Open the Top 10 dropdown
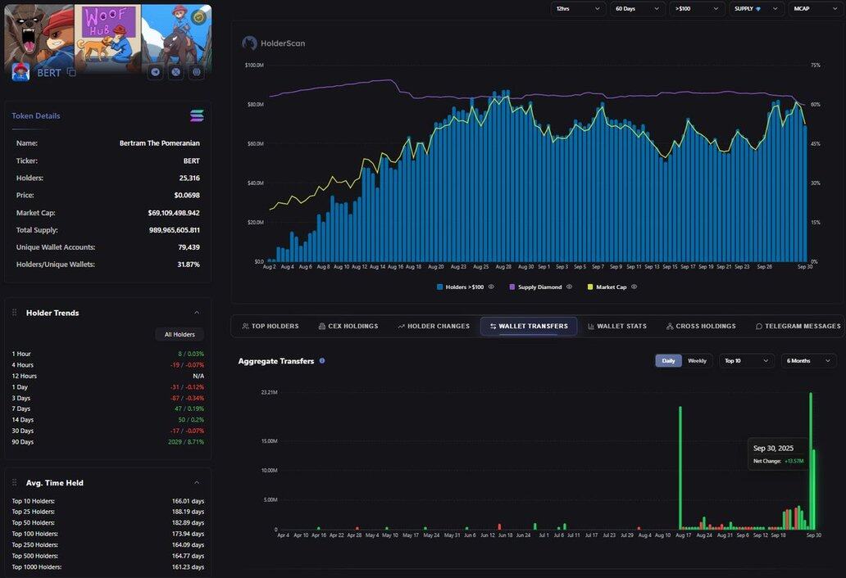Image resolution: width=846 pixels, height=578 pixels. coord(746,360)
